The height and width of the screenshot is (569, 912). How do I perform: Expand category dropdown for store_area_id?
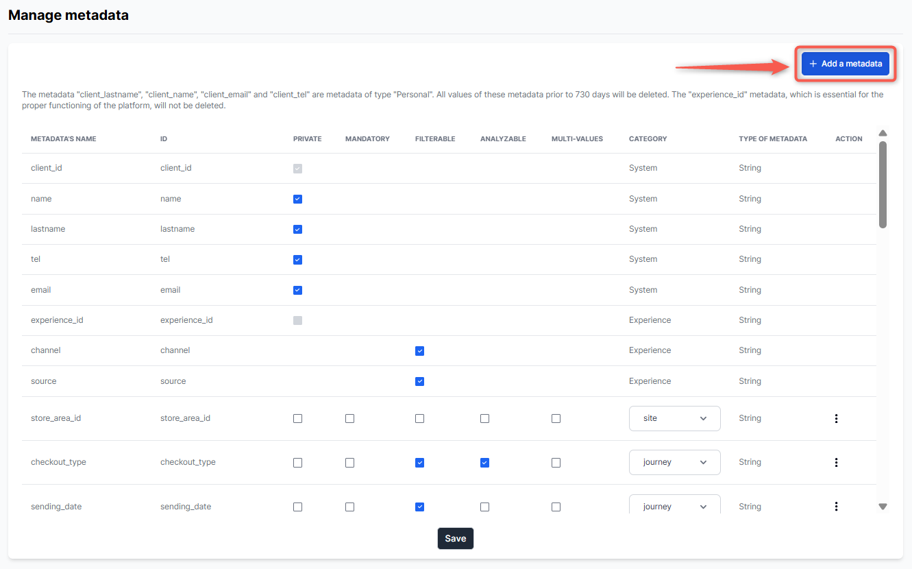pyautogui.click(x=674, y=418)
